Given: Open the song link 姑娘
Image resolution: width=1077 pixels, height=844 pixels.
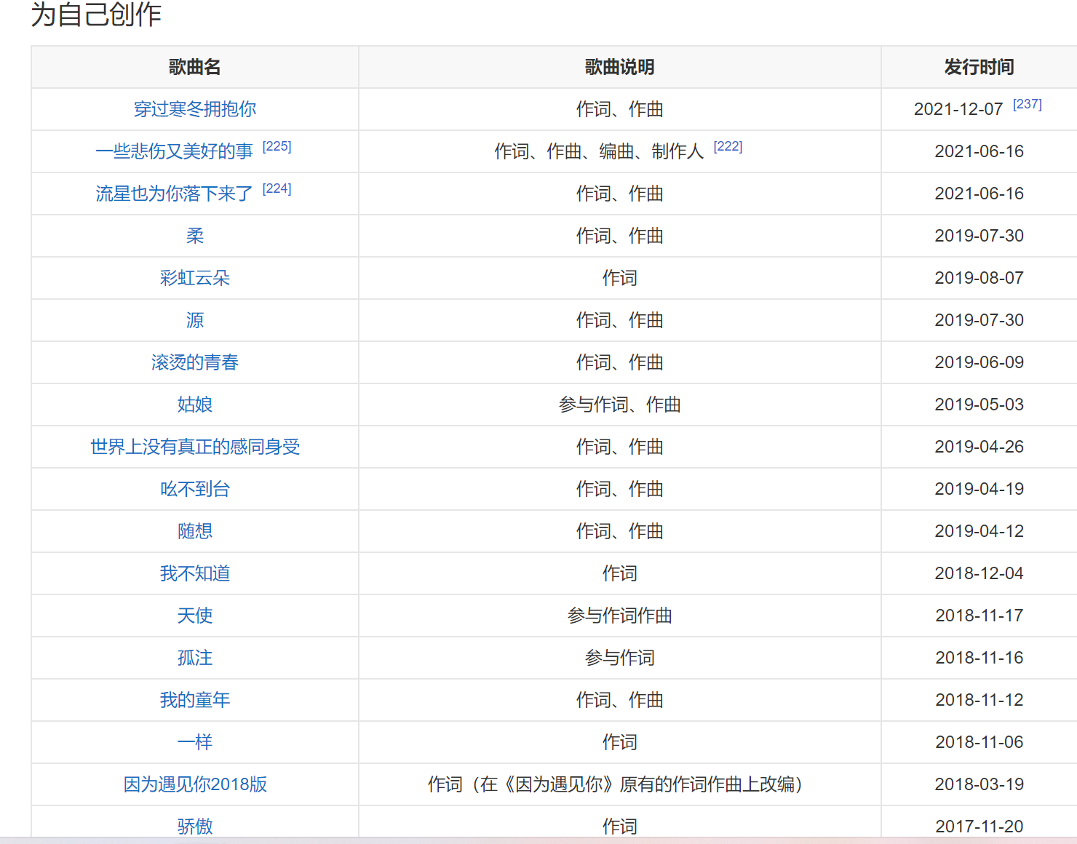Looking at the screenshot, I should tap(194, 405).
